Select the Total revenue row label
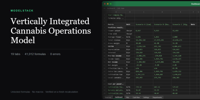The height and width of the screenshot is (100, 200). click(116, 40)
